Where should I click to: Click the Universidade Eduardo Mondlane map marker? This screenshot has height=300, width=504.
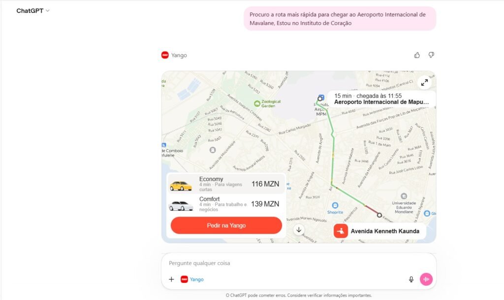tap(404, 196)
